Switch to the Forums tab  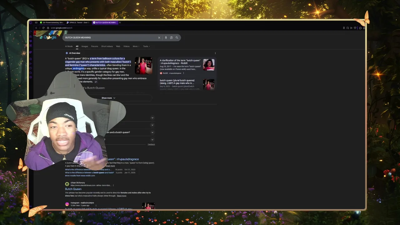click(95, 46)
